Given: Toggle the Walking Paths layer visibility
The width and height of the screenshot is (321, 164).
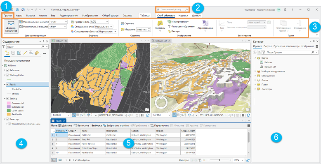Looking at the screenshot, I should point(7,75).
